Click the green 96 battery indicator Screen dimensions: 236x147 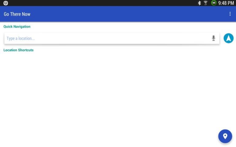(x=214, y=3)
